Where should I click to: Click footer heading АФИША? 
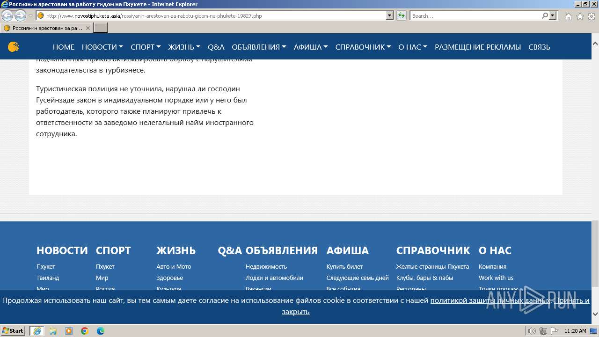point(348,250)
